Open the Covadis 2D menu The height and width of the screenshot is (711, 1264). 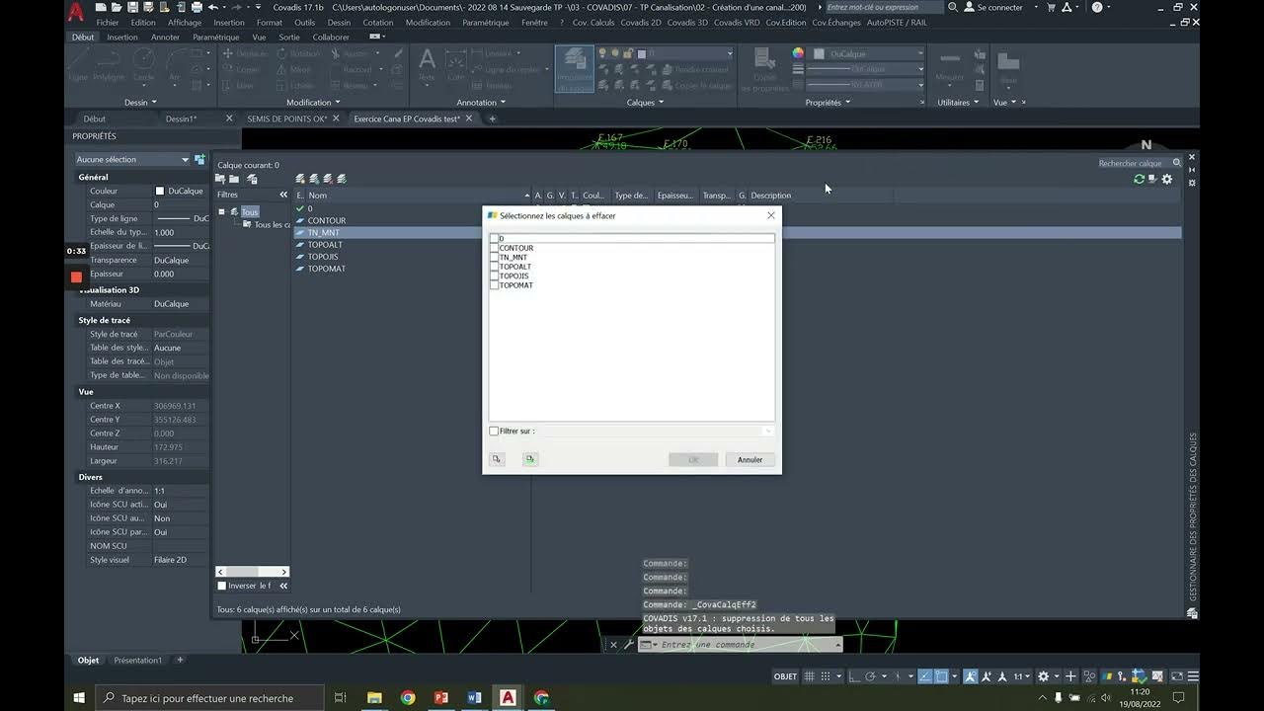pyautogui.click(x=641, y=22)
